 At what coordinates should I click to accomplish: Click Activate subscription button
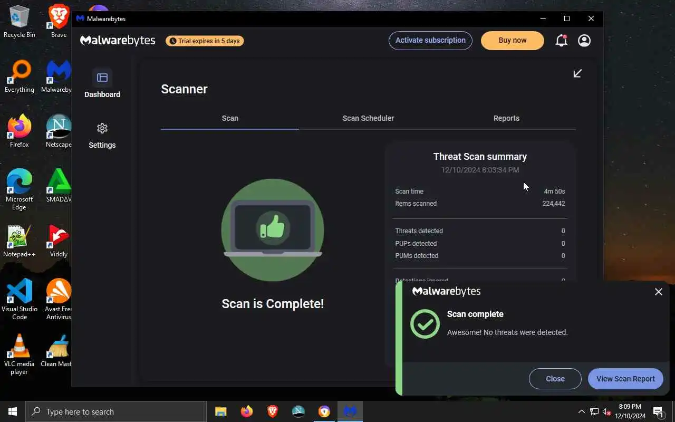pyautogui.click(x=430, y=41)
